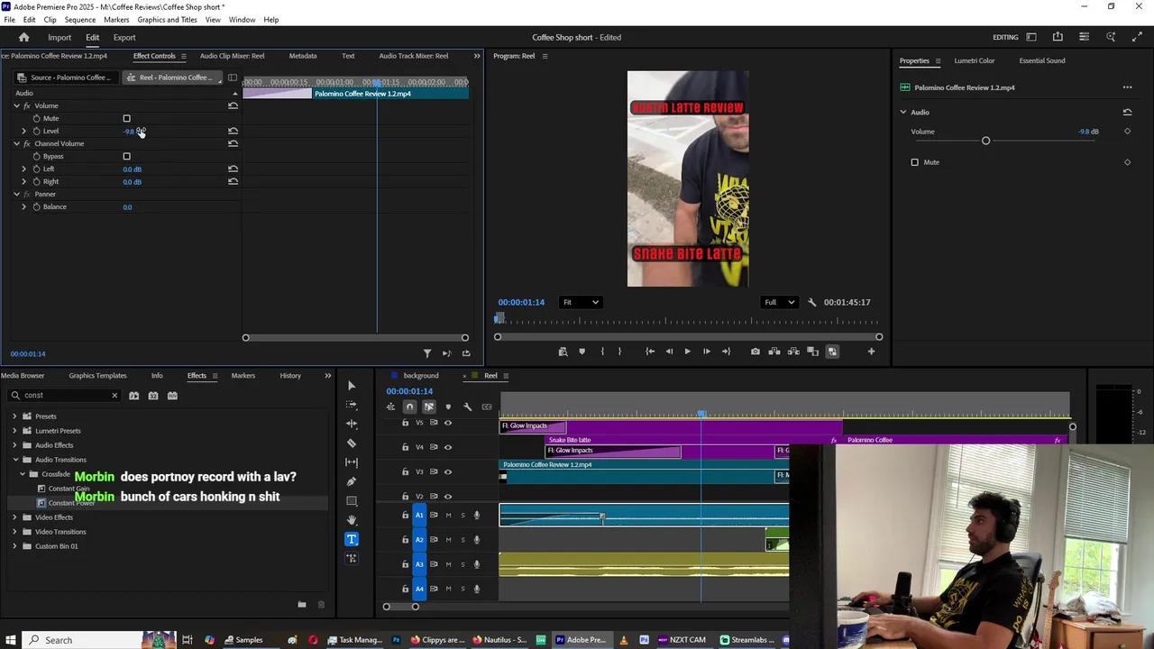Mute audio track A1
1154x649 pixels.
[448, 516]
